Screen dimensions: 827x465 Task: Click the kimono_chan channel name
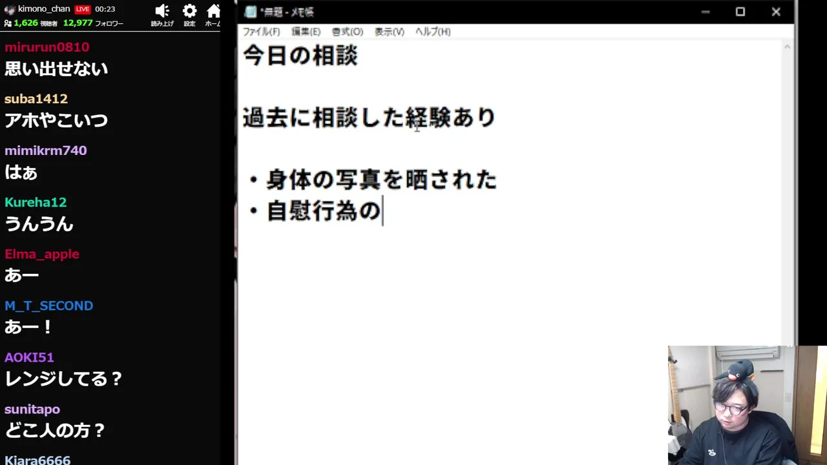[44, 9]
